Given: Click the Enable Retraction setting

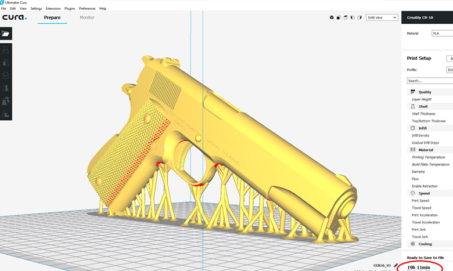Looking at the screenshot, I should click(425, 186).
